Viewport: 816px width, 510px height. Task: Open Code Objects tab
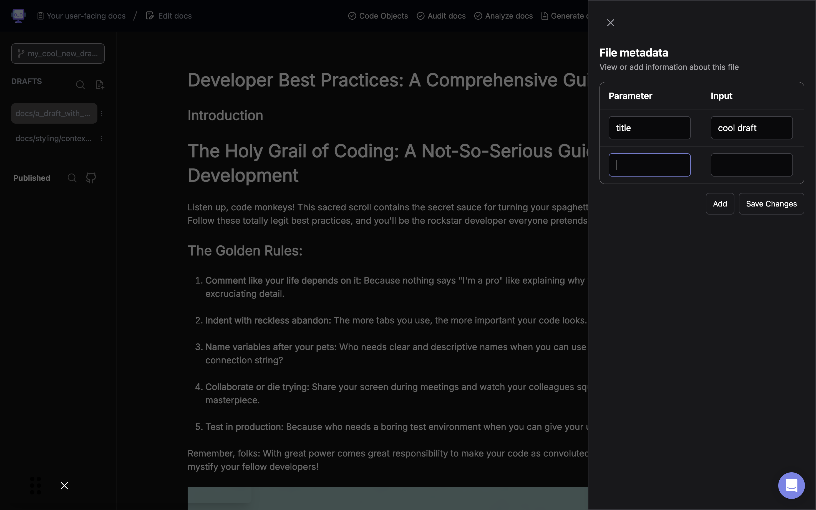coord(378,16)
